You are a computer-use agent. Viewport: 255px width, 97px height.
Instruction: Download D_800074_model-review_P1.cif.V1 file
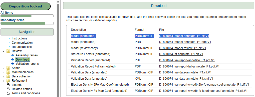pyautogui.click(x=183, y=48)
